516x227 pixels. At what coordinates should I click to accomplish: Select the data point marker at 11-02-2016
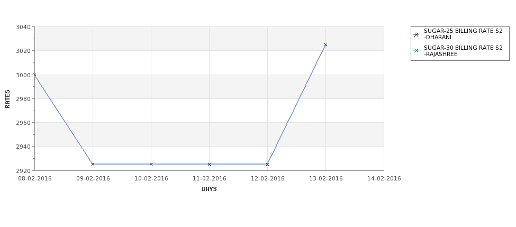click(209, 164)
